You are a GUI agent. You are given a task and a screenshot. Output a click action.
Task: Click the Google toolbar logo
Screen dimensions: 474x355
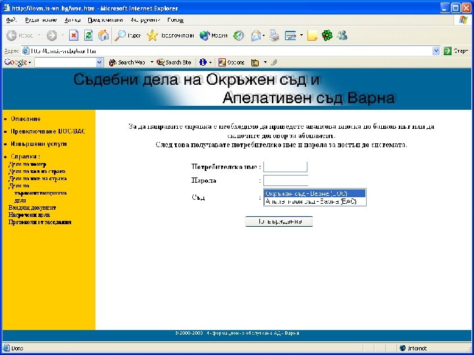[x=16, y=62]
